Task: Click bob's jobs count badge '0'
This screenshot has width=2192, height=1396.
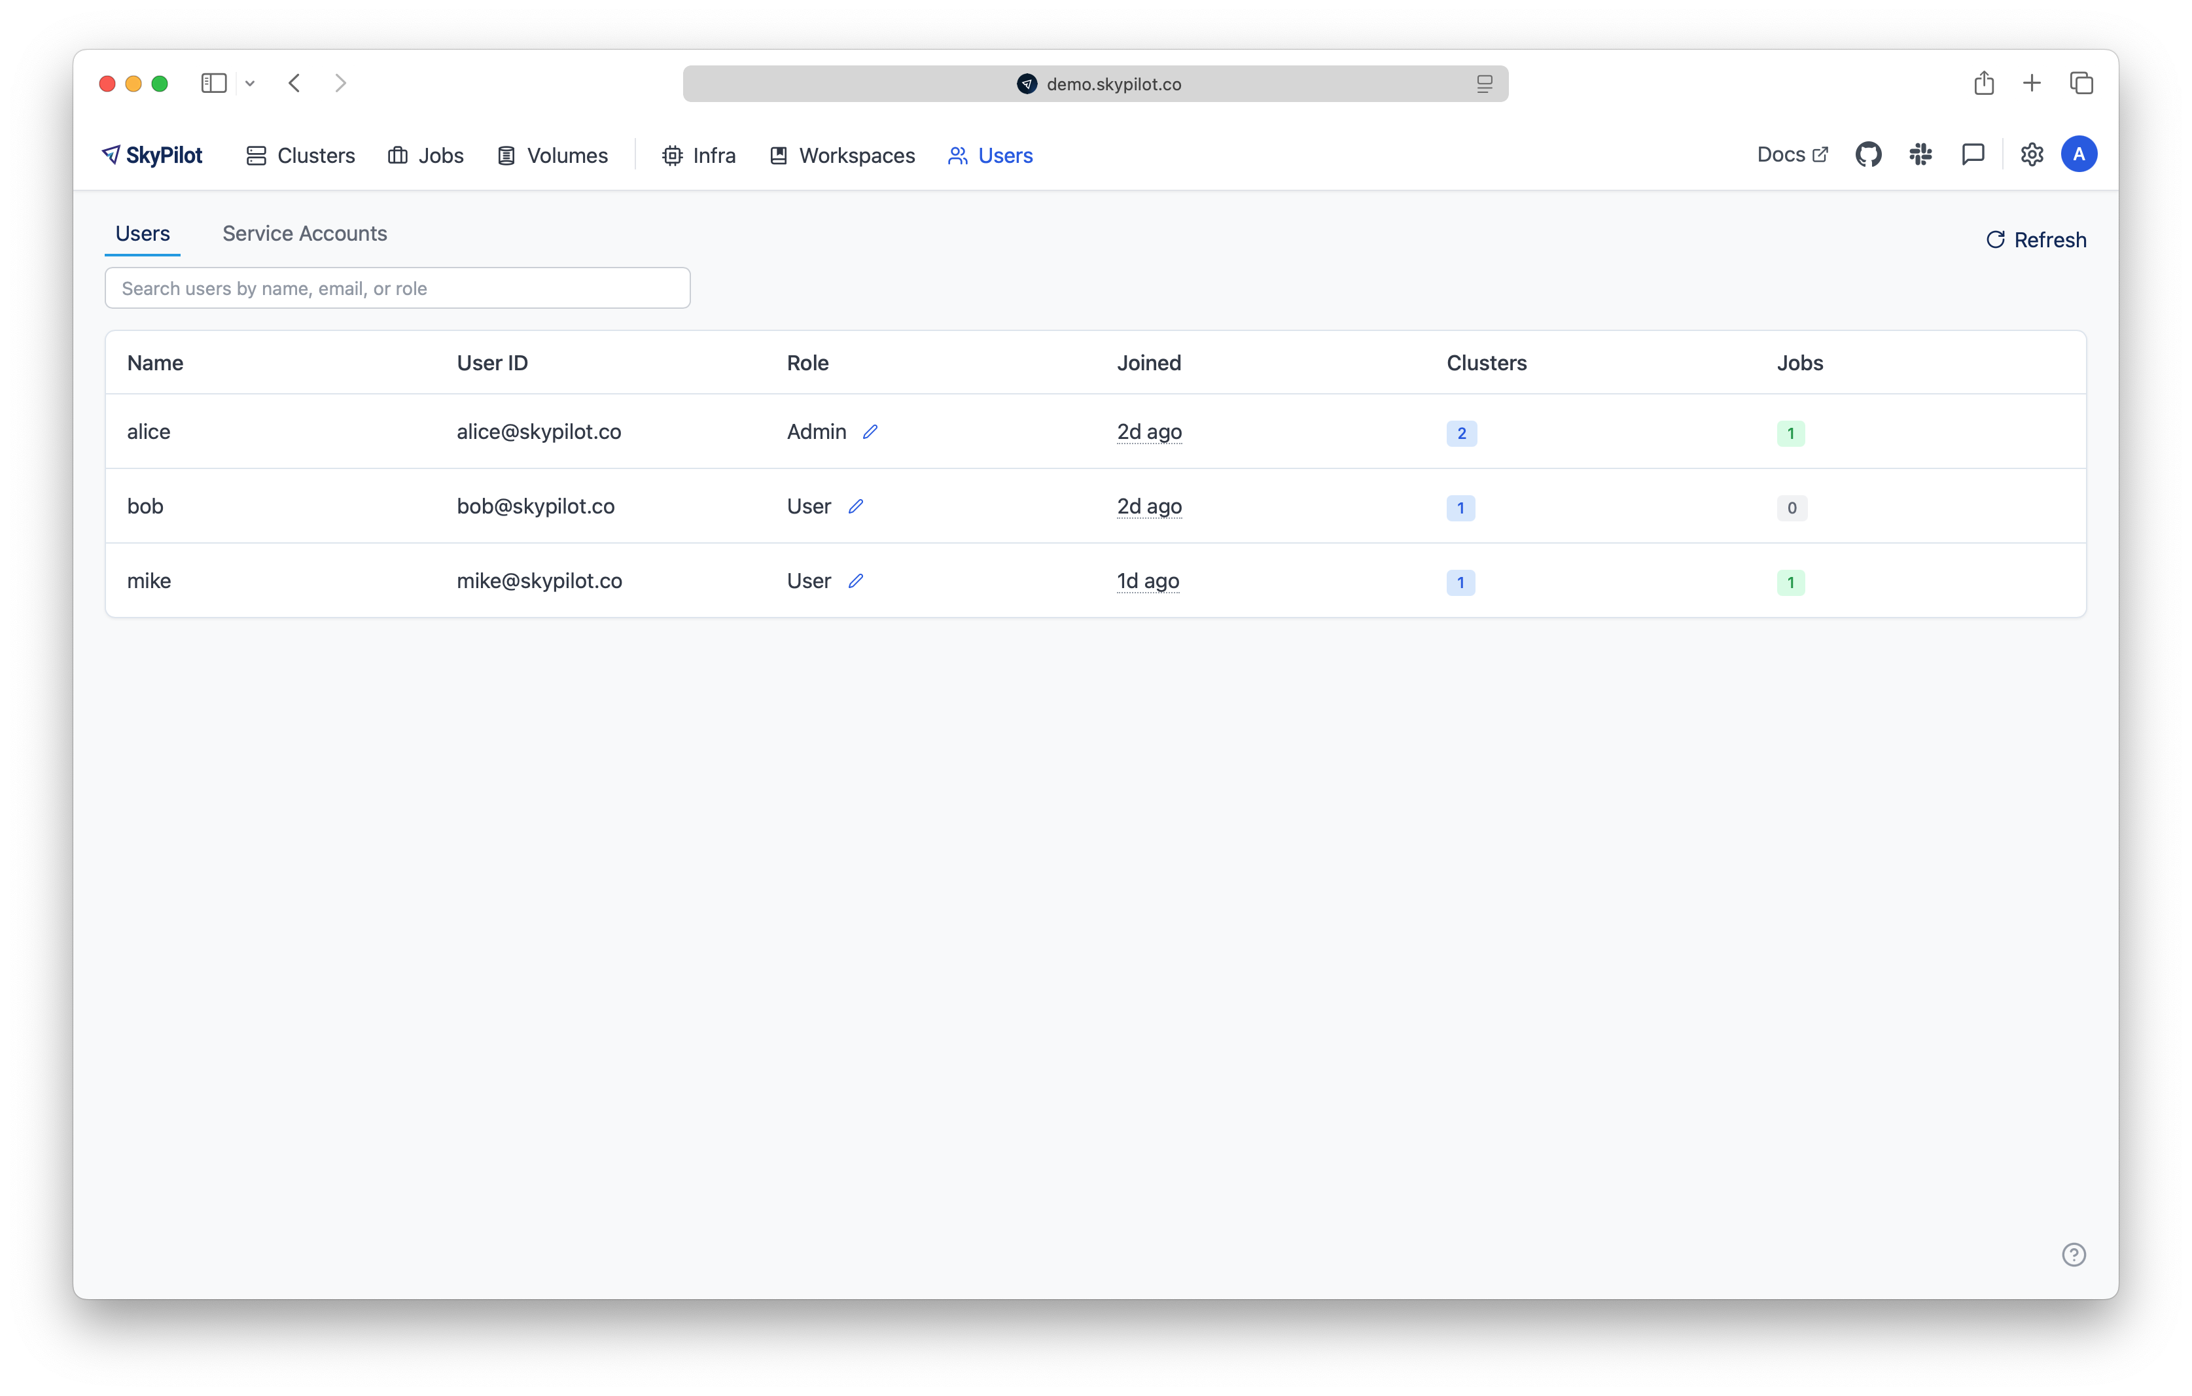Action: [1792, 508]
